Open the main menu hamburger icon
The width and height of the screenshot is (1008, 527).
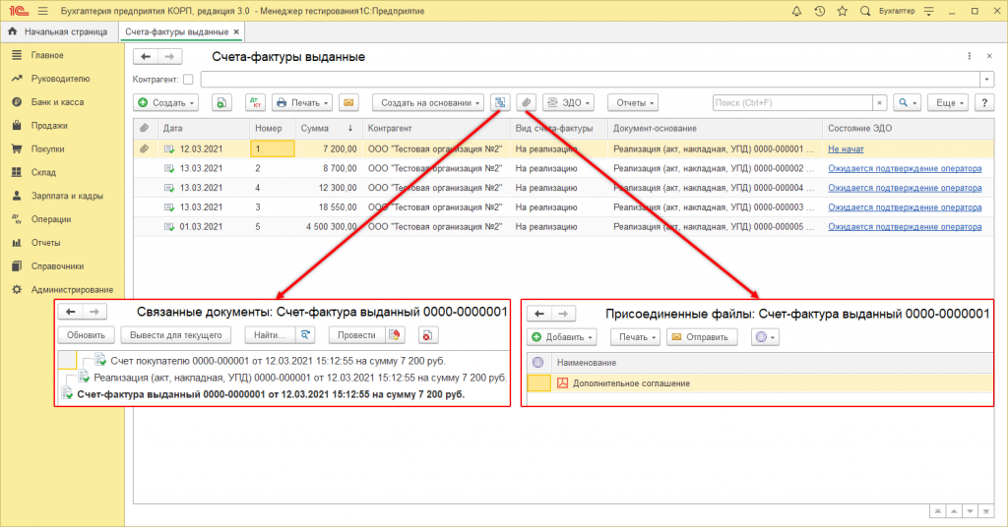(43, 11)
